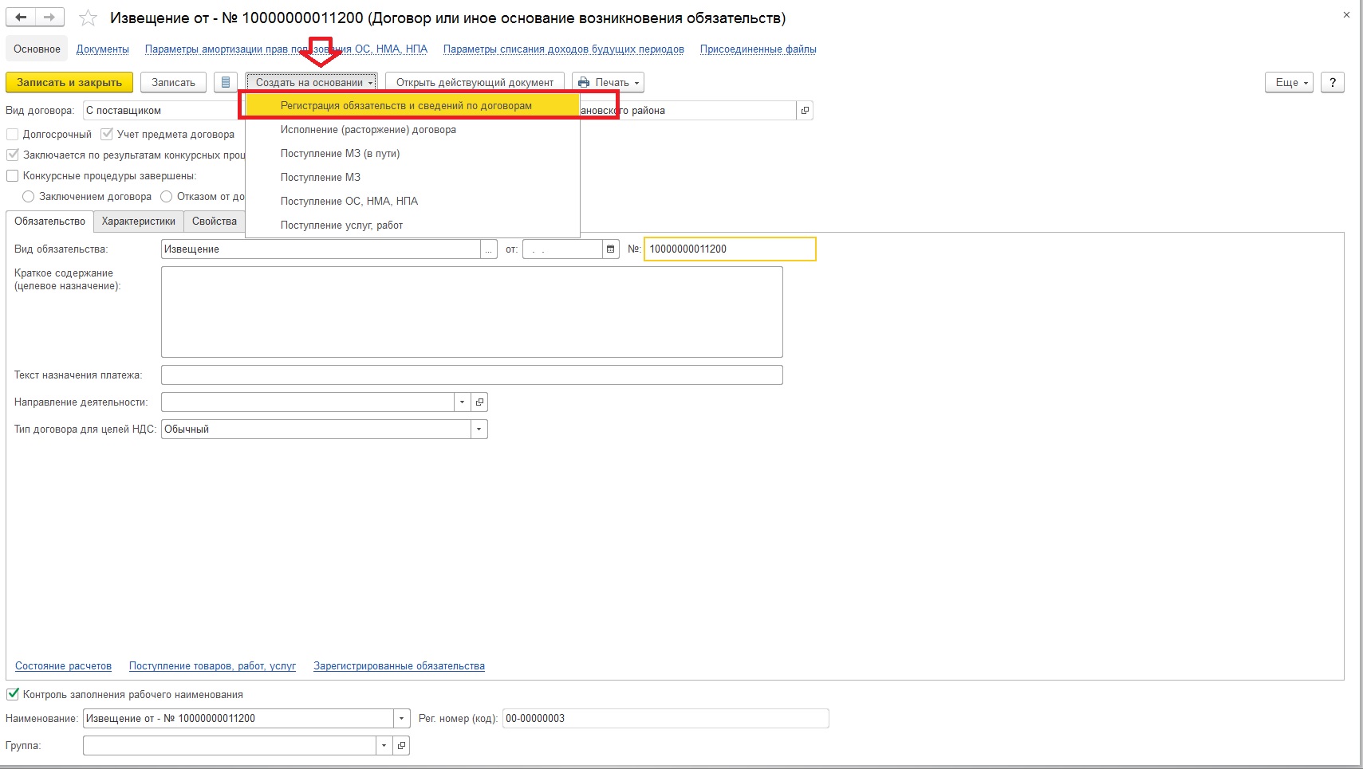This screenshot has height=769, width=1363.
Task: Toggle Учет предмета договора checkbox
Action: click(106, 134)
